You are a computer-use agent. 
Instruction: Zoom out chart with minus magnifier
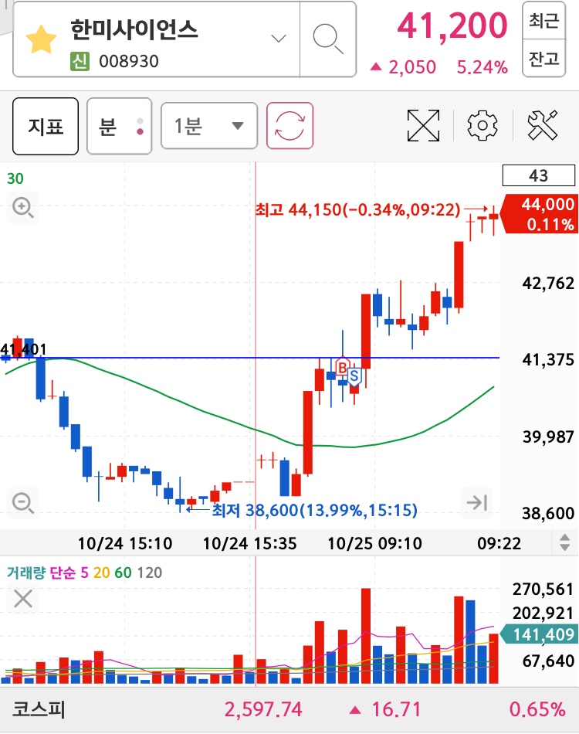(22, 503)
